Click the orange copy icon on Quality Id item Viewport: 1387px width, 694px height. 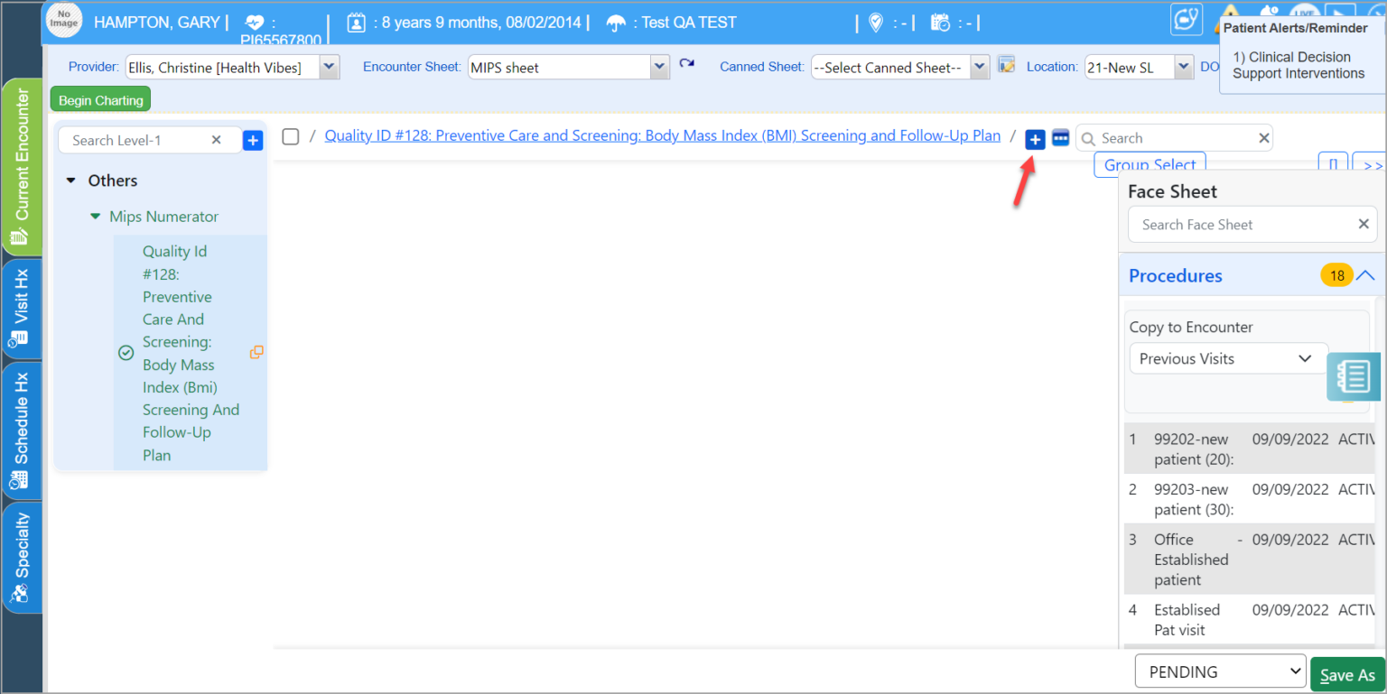click(x=256, y=353)
